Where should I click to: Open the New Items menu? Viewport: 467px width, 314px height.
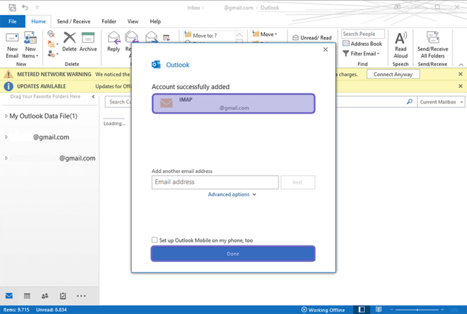pos(30,45)
